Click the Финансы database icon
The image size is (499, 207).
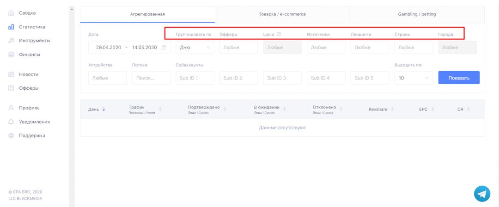coord(11,55)
